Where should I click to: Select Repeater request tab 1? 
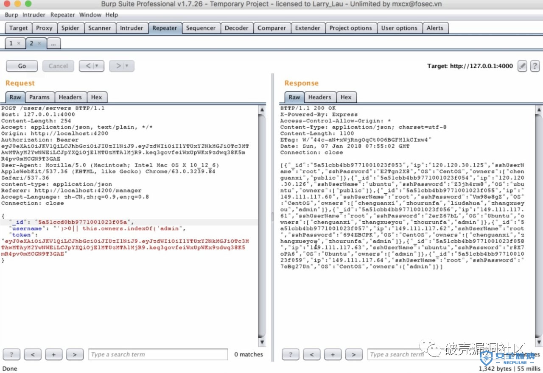click(x=11, y=43)
